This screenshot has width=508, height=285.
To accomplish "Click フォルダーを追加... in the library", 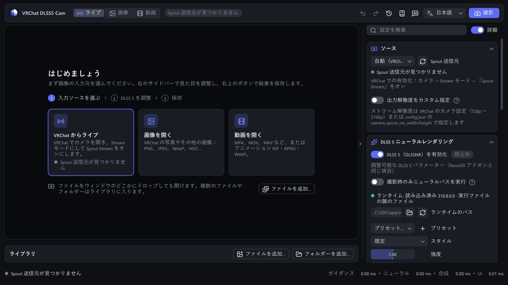I will click(322, 254).
